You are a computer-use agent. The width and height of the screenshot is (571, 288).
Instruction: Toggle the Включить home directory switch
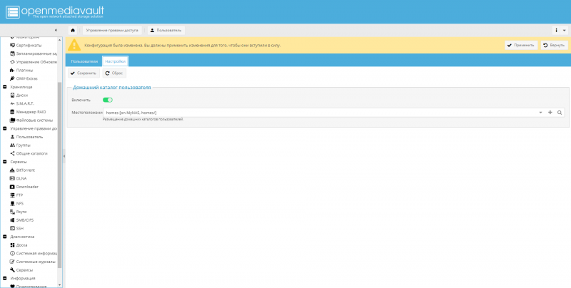[108, 100]
